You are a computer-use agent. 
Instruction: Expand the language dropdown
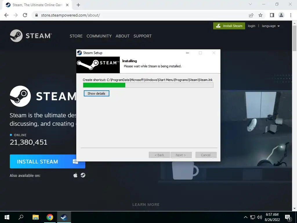click(271, 26)
